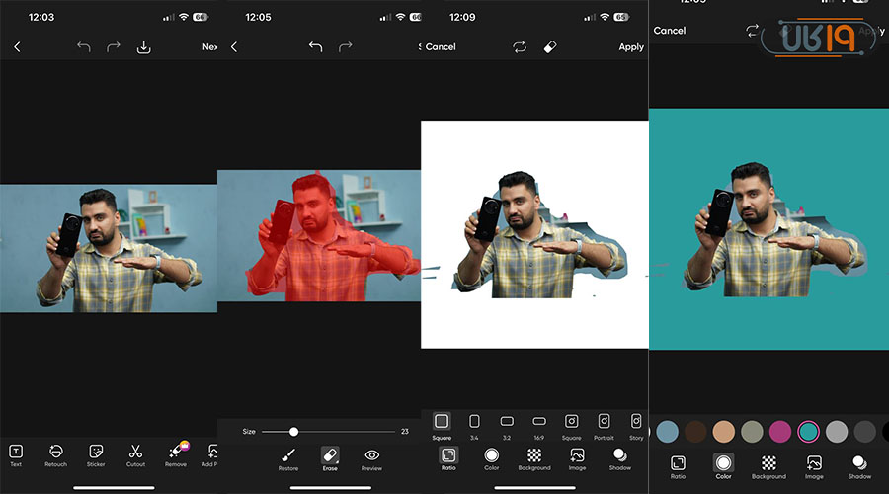Open the Retouch tool
The height and width of the screenshot is (494, 889).
pyautogui.click(x=56, y=453)
